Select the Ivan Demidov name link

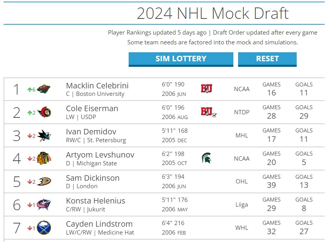click(x=91, y=132)
